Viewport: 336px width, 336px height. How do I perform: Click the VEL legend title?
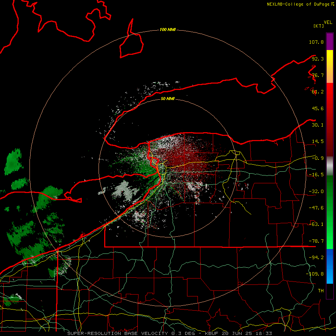[328, 22]
